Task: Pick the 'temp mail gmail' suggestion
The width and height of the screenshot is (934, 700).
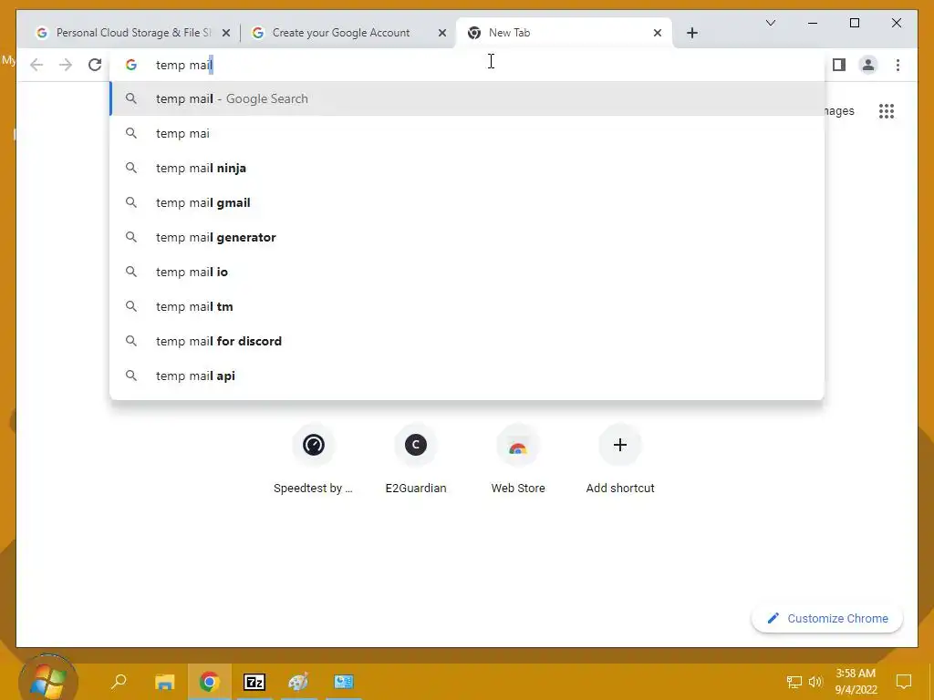Action: [x=467, y=202]
